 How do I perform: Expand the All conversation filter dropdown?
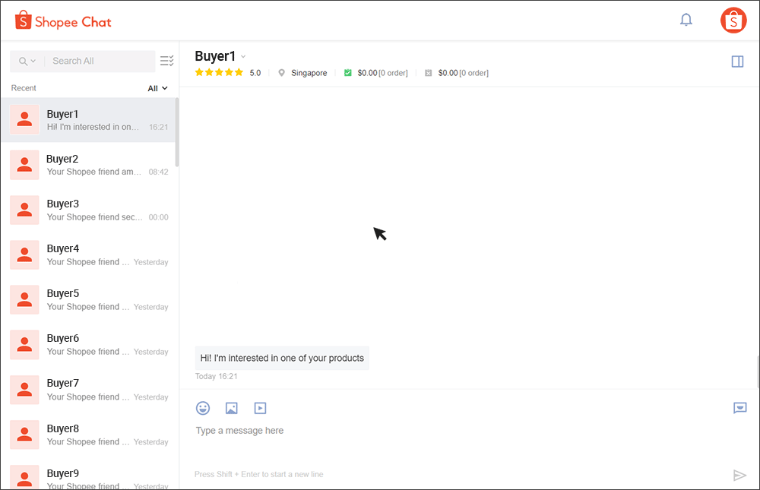pos(157,87)
